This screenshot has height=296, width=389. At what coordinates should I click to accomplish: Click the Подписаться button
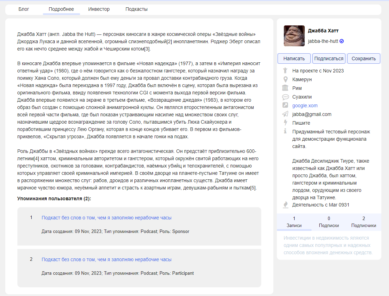(x=329, y=59)
